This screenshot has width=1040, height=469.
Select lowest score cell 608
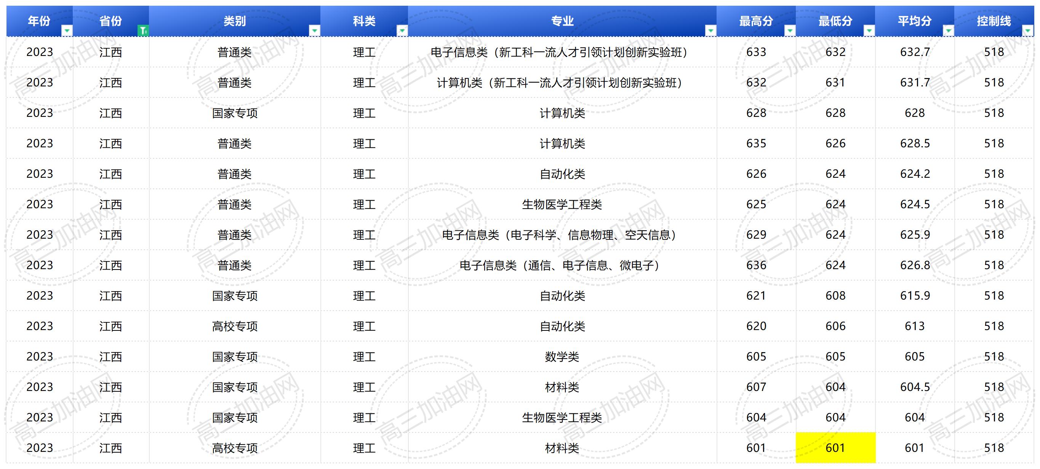click(835, 295)
